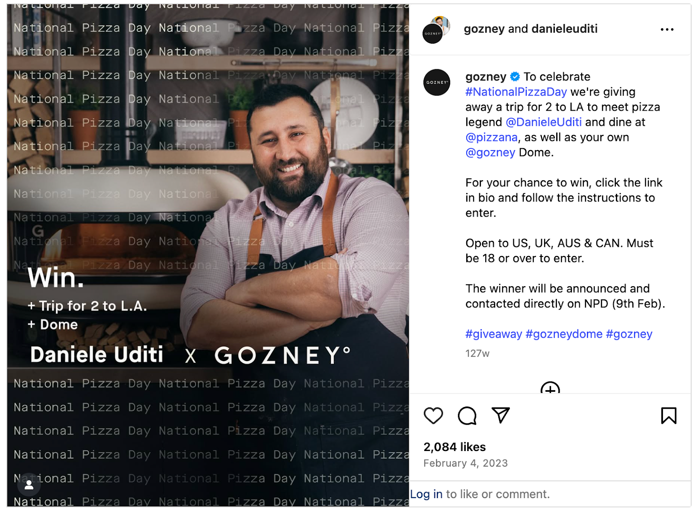Viewport: 692px width, 512px height.
Task: Click the blue verified badge next to gozney
Action: (x=515, y=77)
